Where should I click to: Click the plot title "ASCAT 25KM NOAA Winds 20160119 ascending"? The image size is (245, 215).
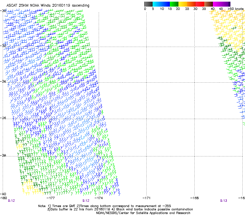click(x=48, y=6)
